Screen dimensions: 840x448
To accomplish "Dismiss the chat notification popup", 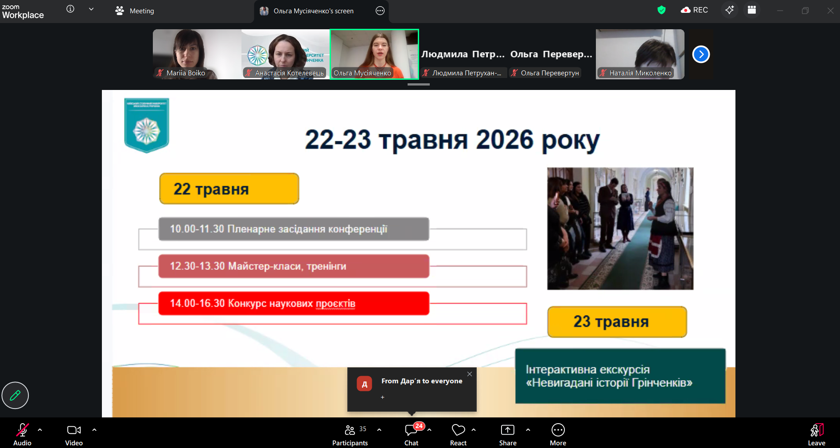I will coord(470,374).
